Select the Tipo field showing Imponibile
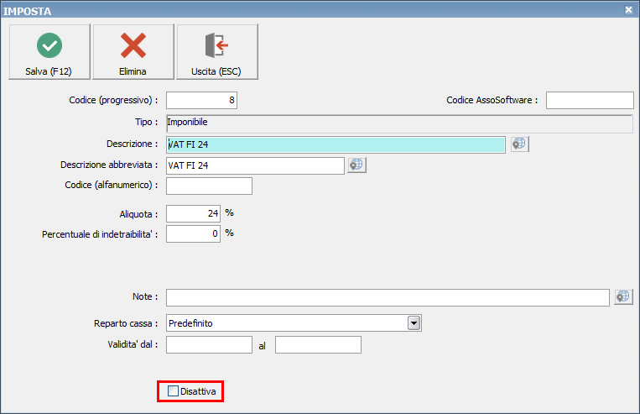This screenshot has height=414, width=640. [399, 123]
